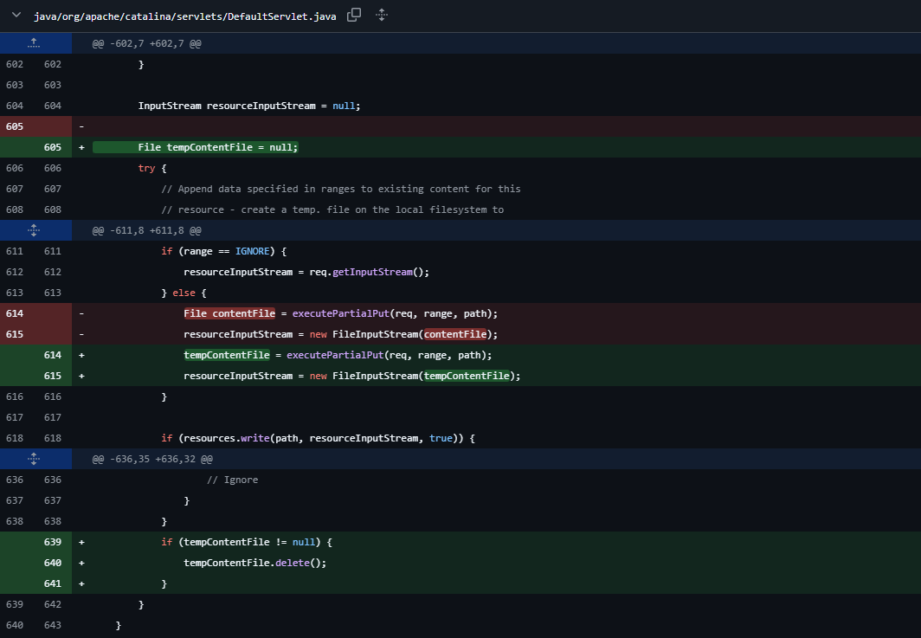Image resolution: width=921 pixels, height=638 pixels.
Task: Click removed 'File contentFile = executePartialPut' line
Action: [341, 313]
